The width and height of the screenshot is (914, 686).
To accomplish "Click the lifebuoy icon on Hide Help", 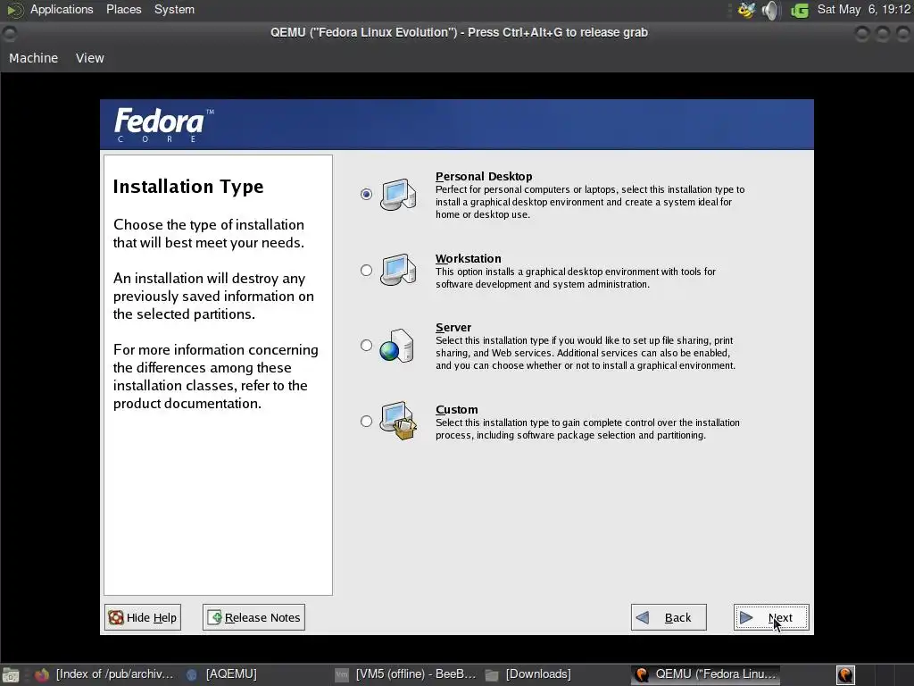I will (116, 617).
